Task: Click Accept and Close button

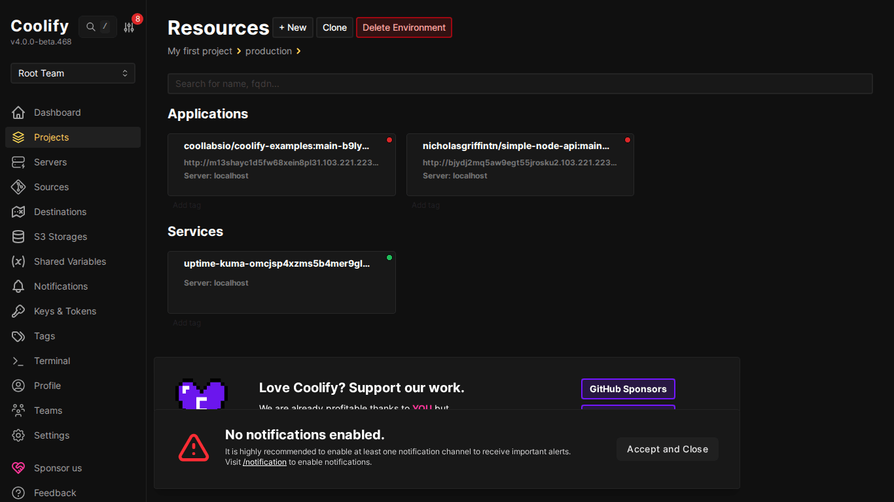Action: pos(667,449)
